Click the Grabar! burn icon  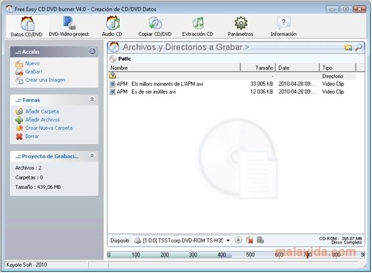(19, 72)
